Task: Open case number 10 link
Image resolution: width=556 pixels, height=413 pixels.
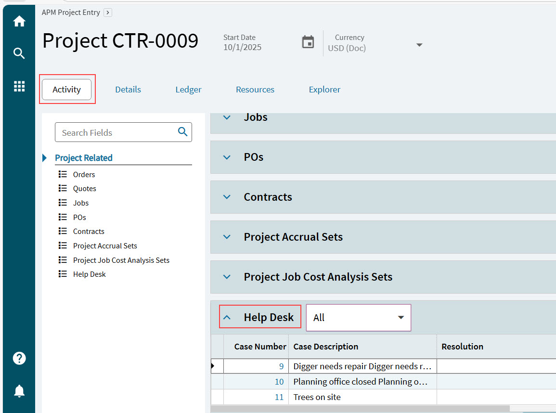Action: [279, 382]
